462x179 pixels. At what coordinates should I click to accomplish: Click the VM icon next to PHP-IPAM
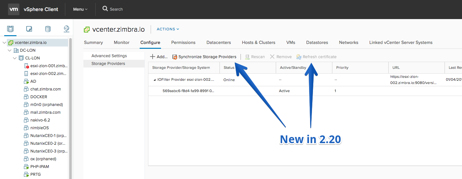pos(27,167)
